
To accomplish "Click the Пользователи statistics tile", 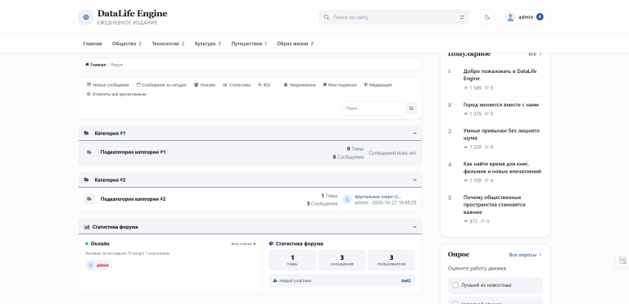I will [391, 261].
